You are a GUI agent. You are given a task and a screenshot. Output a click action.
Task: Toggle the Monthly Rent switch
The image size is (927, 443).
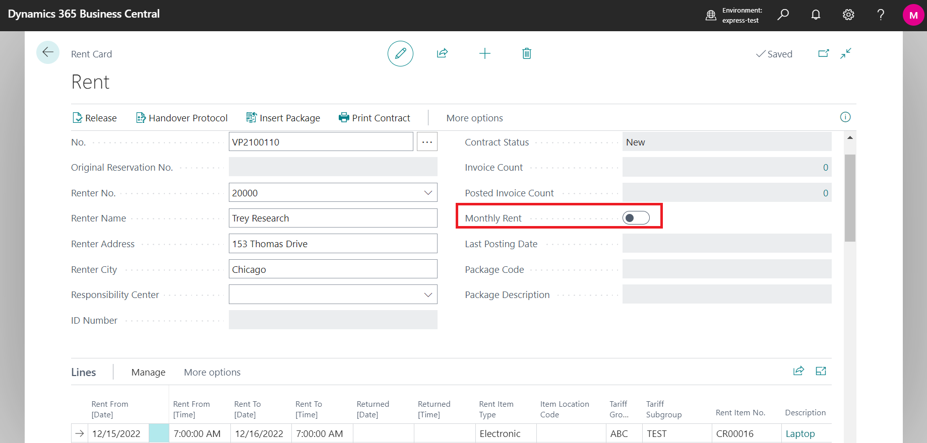636,218
